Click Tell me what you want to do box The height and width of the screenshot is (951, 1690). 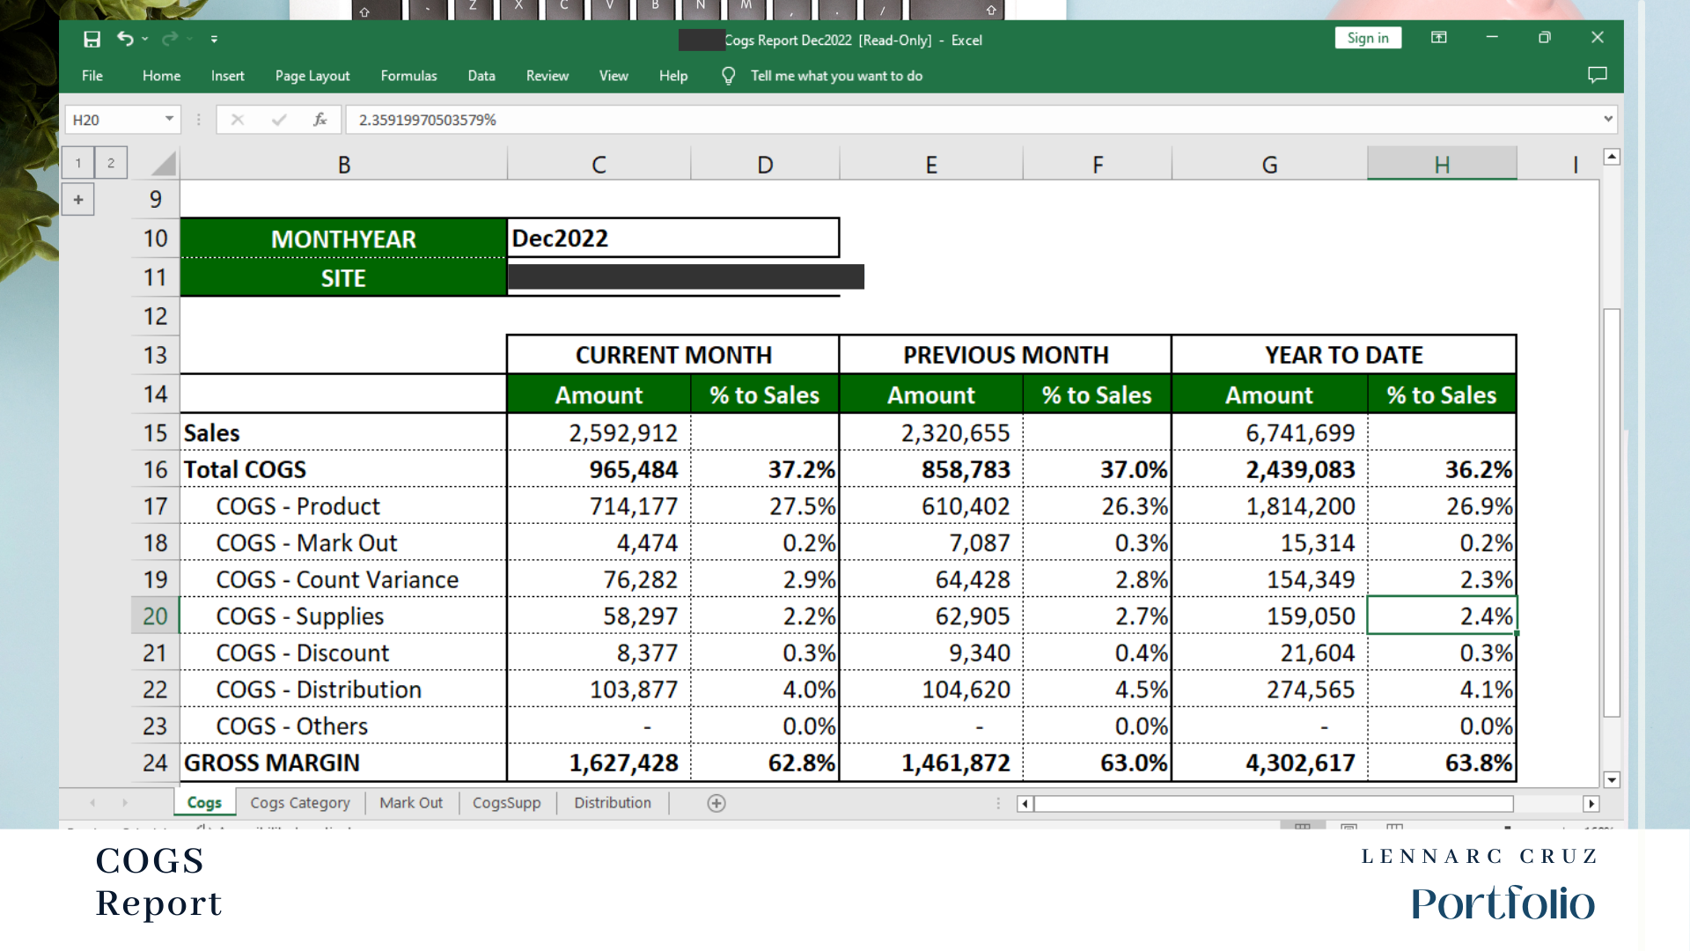click(836, 76)
